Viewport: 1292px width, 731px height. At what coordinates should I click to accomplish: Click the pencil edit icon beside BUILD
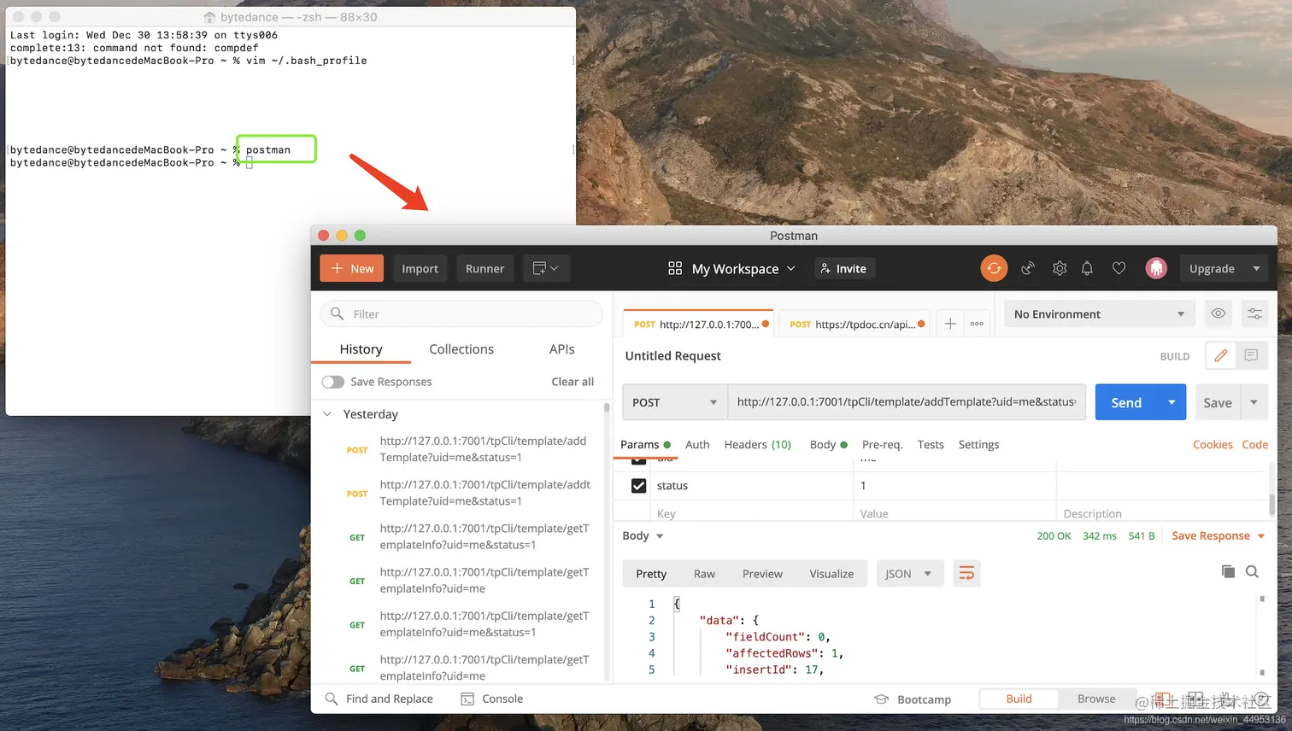click(x=1221, y=355)
